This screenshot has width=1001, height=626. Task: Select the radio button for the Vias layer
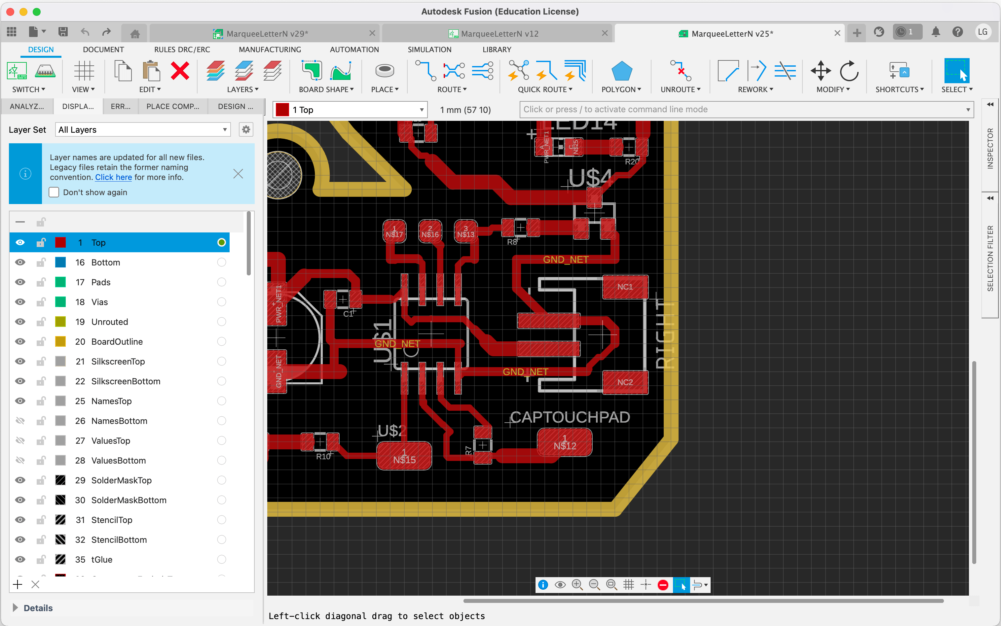pyautogui.click(x=222, y=302)
